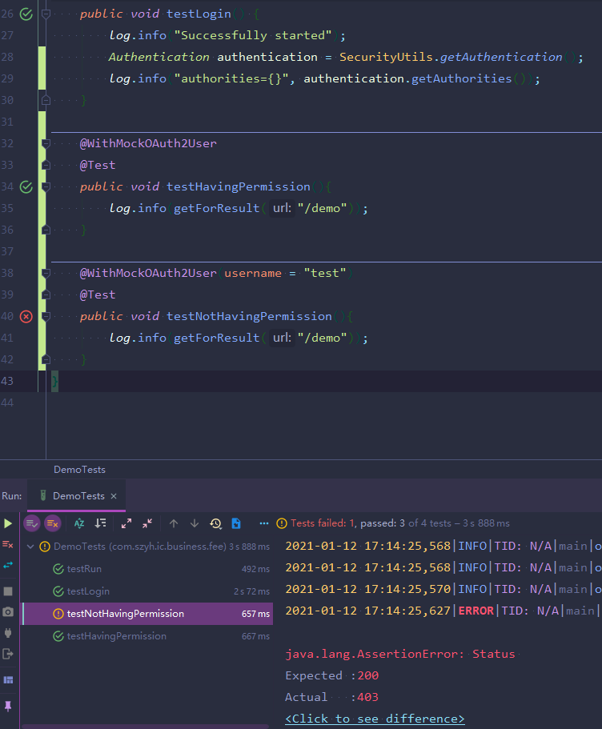Fold testHavingPermission method at line 34

(x=46, y=187)
